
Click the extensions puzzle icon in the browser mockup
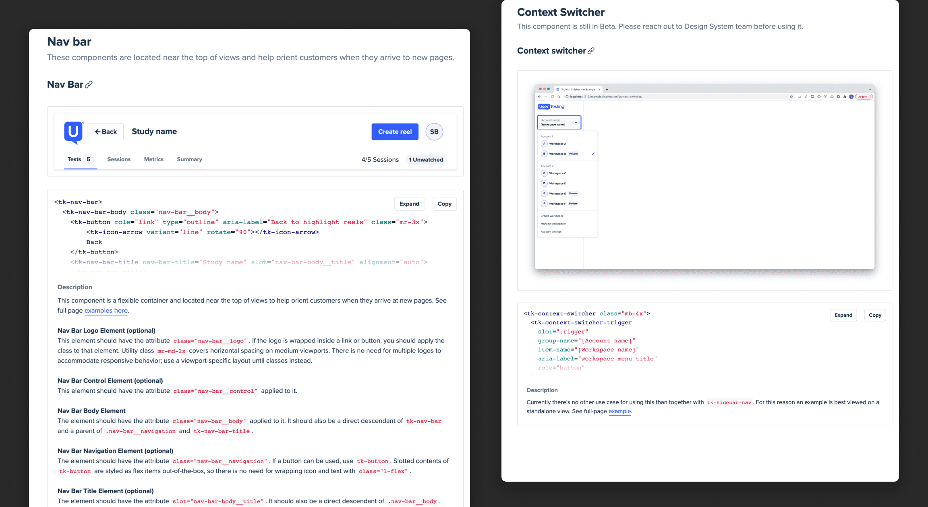click(845, 97)
